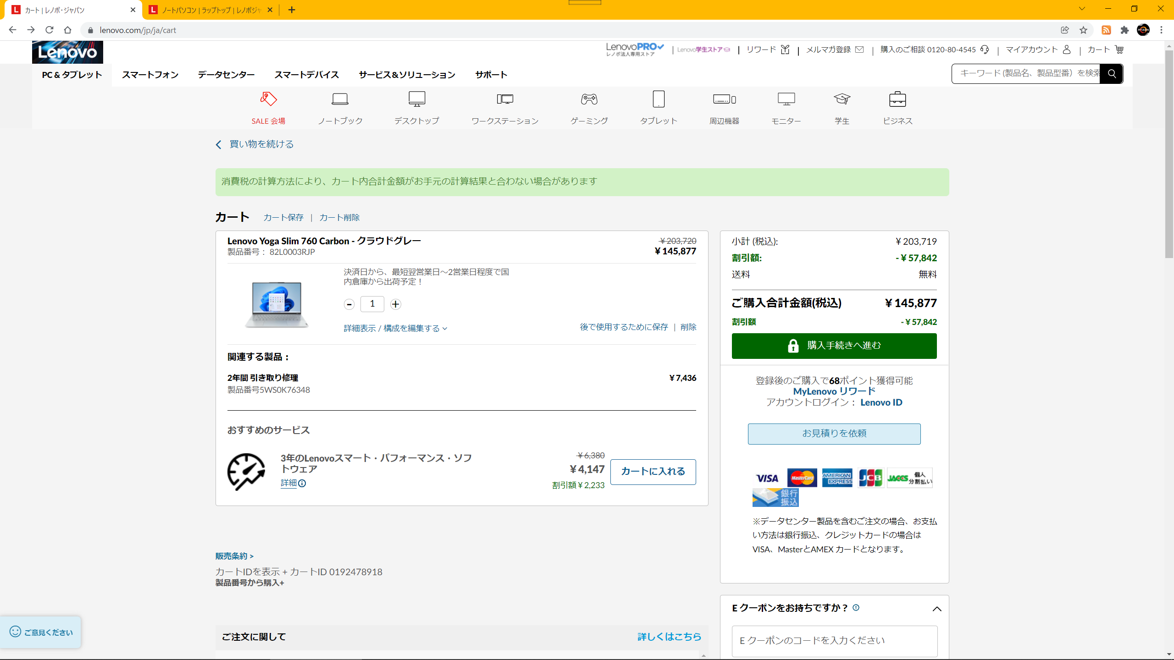Open the 周辺機器 category icon
Screen dimensions: 1174x660
pyautogui.click(x=725, y=99)
